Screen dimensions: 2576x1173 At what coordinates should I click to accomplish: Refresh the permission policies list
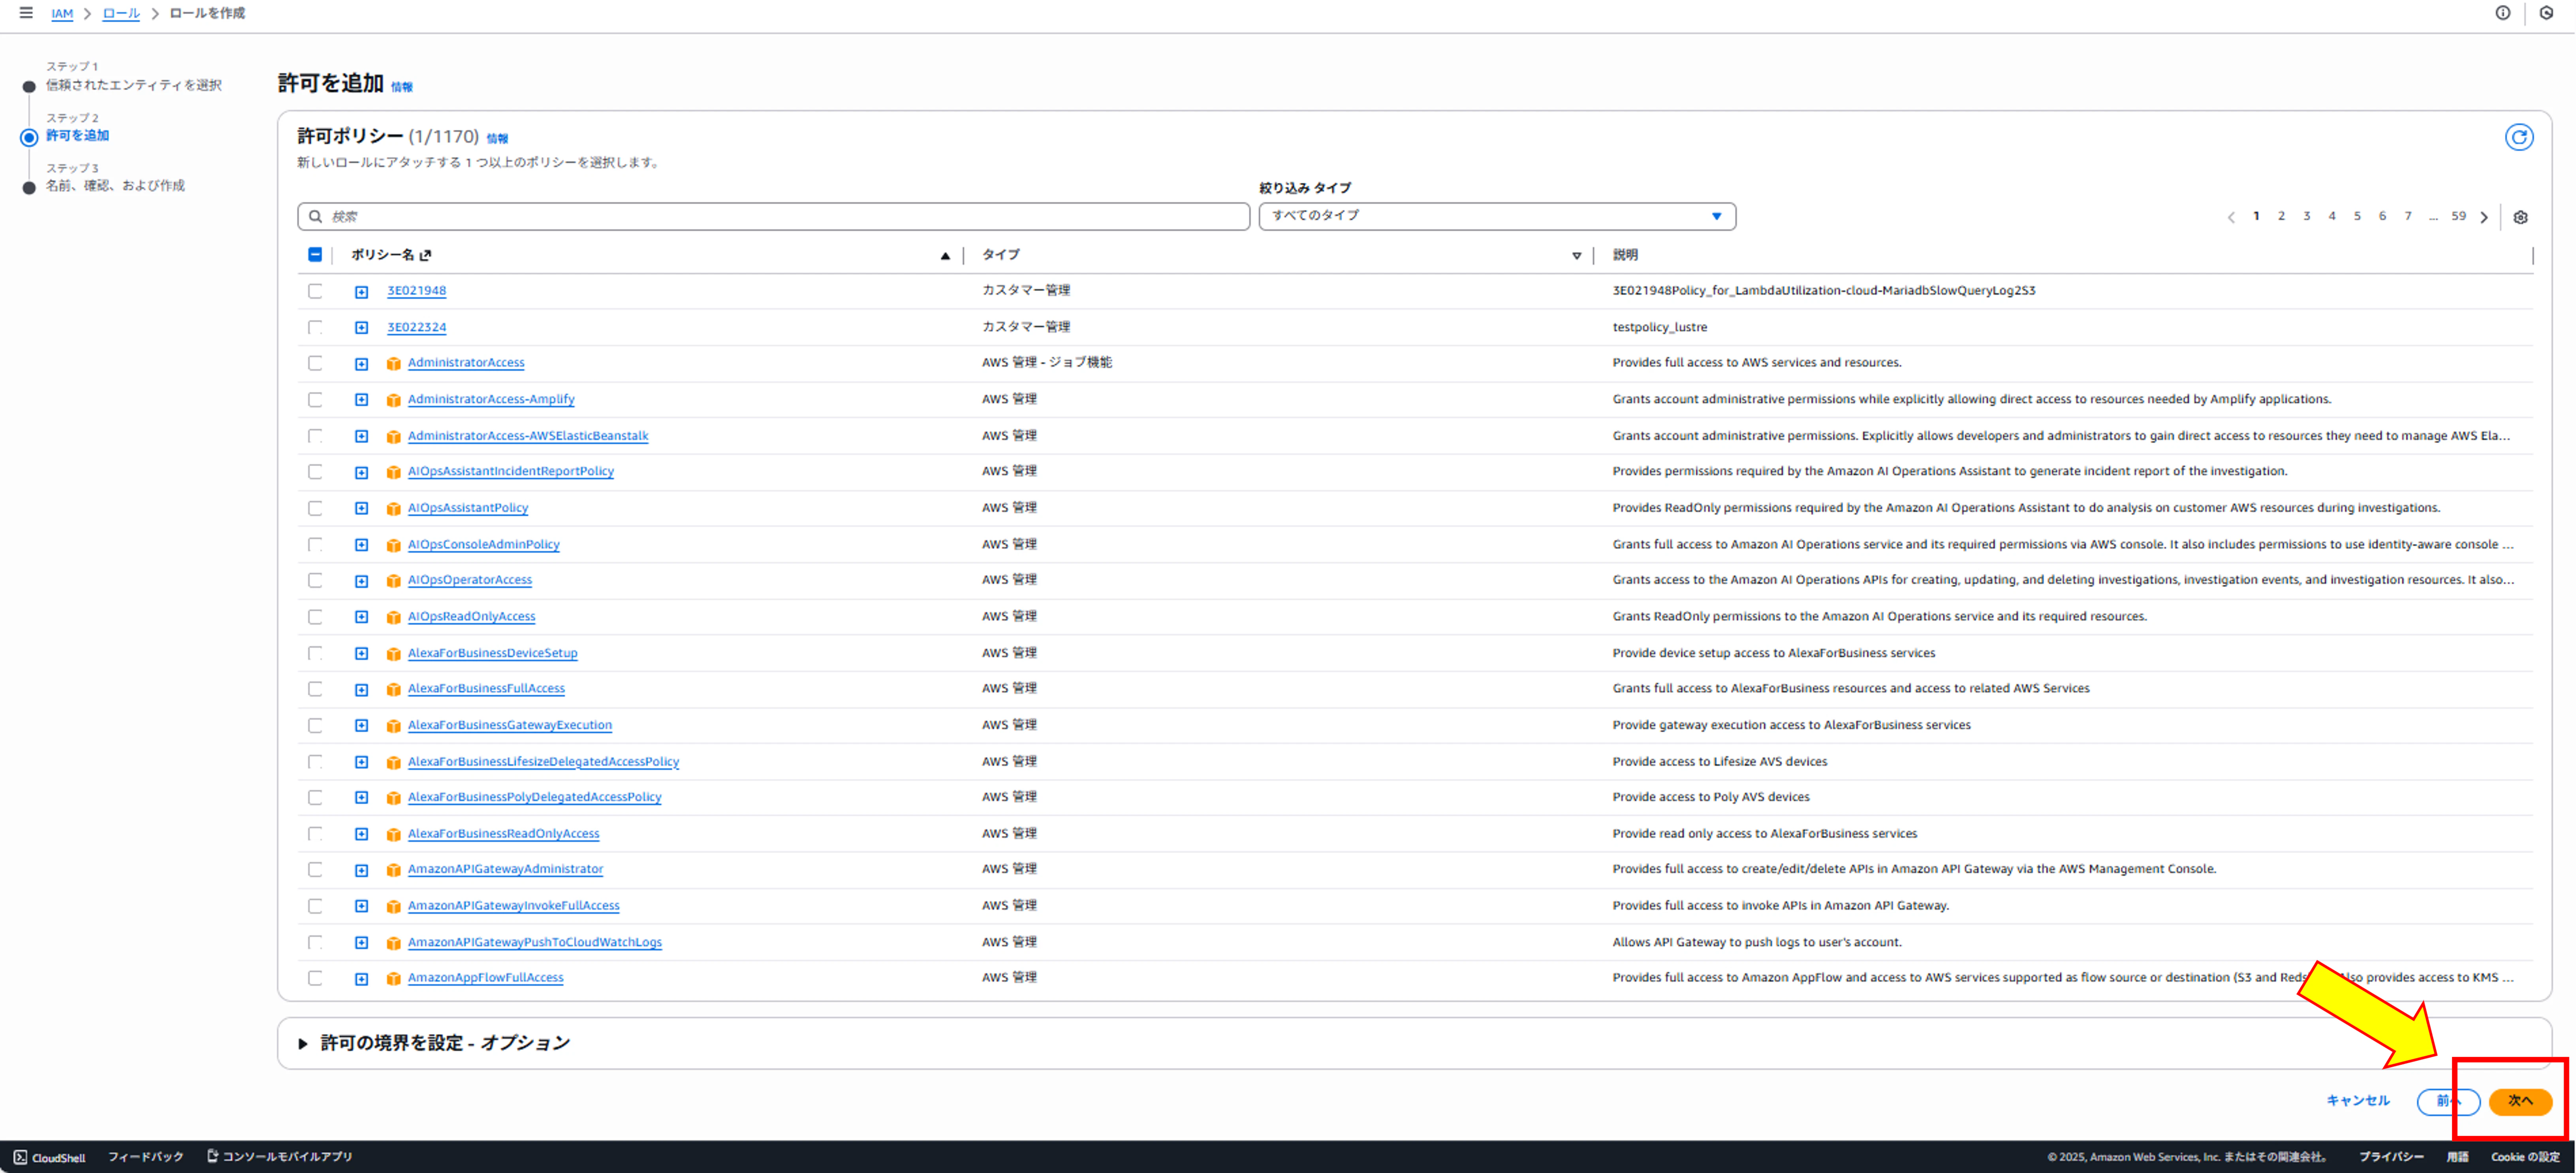point(2519,138)
